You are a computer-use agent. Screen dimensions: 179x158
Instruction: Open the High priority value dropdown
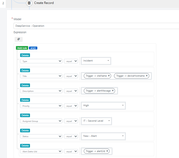[x=103, y=106]
